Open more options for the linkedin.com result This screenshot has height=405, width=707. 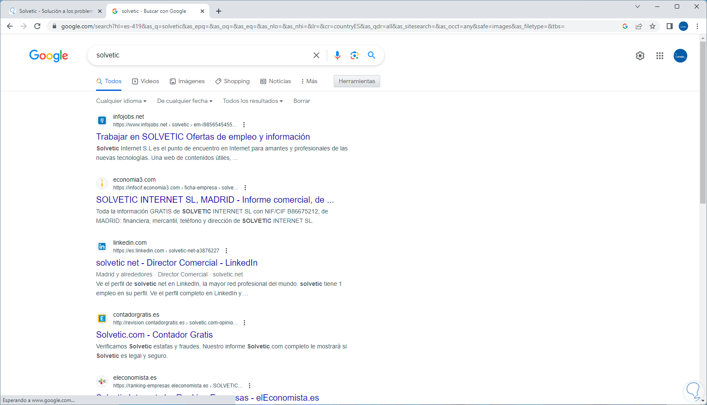[226, 251]
